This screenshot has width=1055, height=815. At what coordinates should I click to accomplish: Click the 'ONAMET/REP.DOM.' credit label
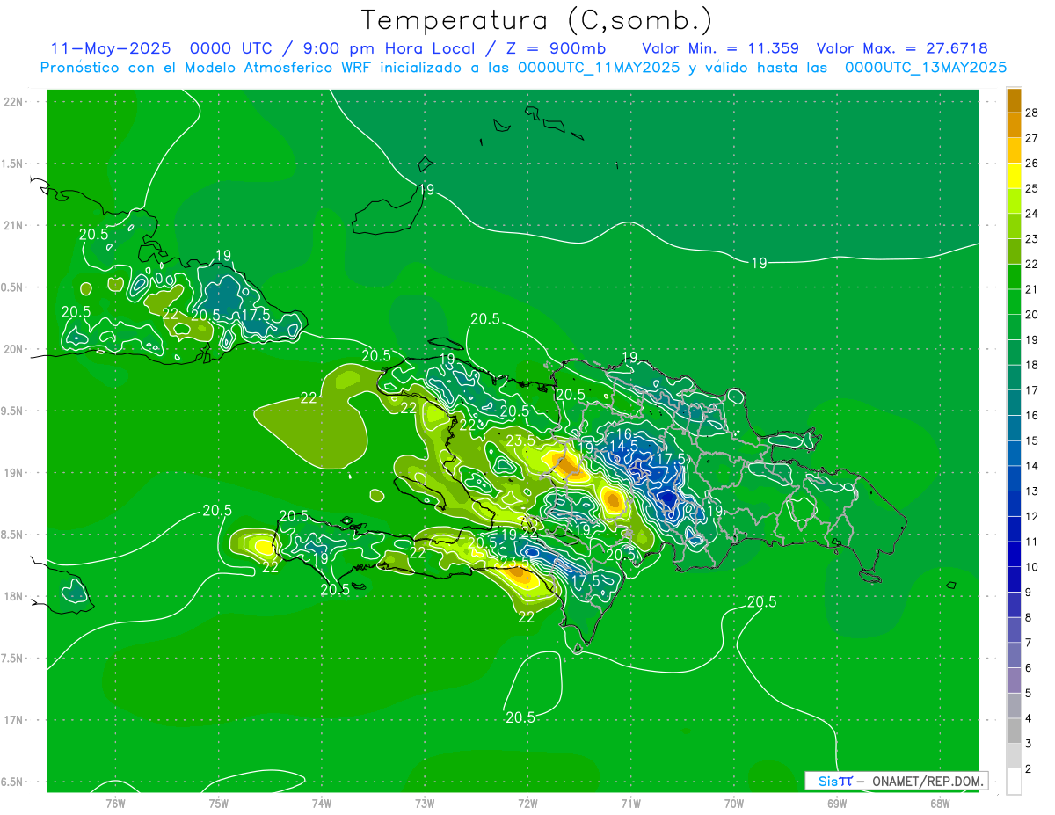click(928, 781)
